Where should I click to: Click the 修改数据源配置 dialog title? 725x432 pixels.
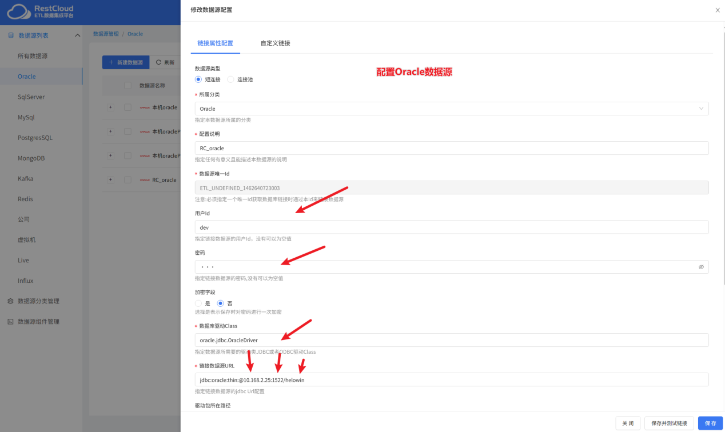[x=211, y=10]
